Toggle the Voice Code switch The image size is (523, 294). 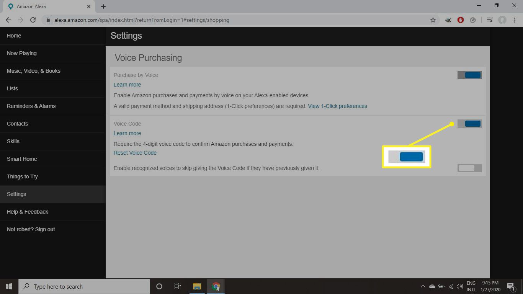[470, 124]
